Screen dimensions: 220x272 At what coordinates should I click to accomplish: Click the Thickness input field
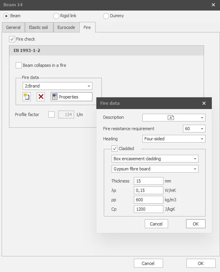coord(149,181)
